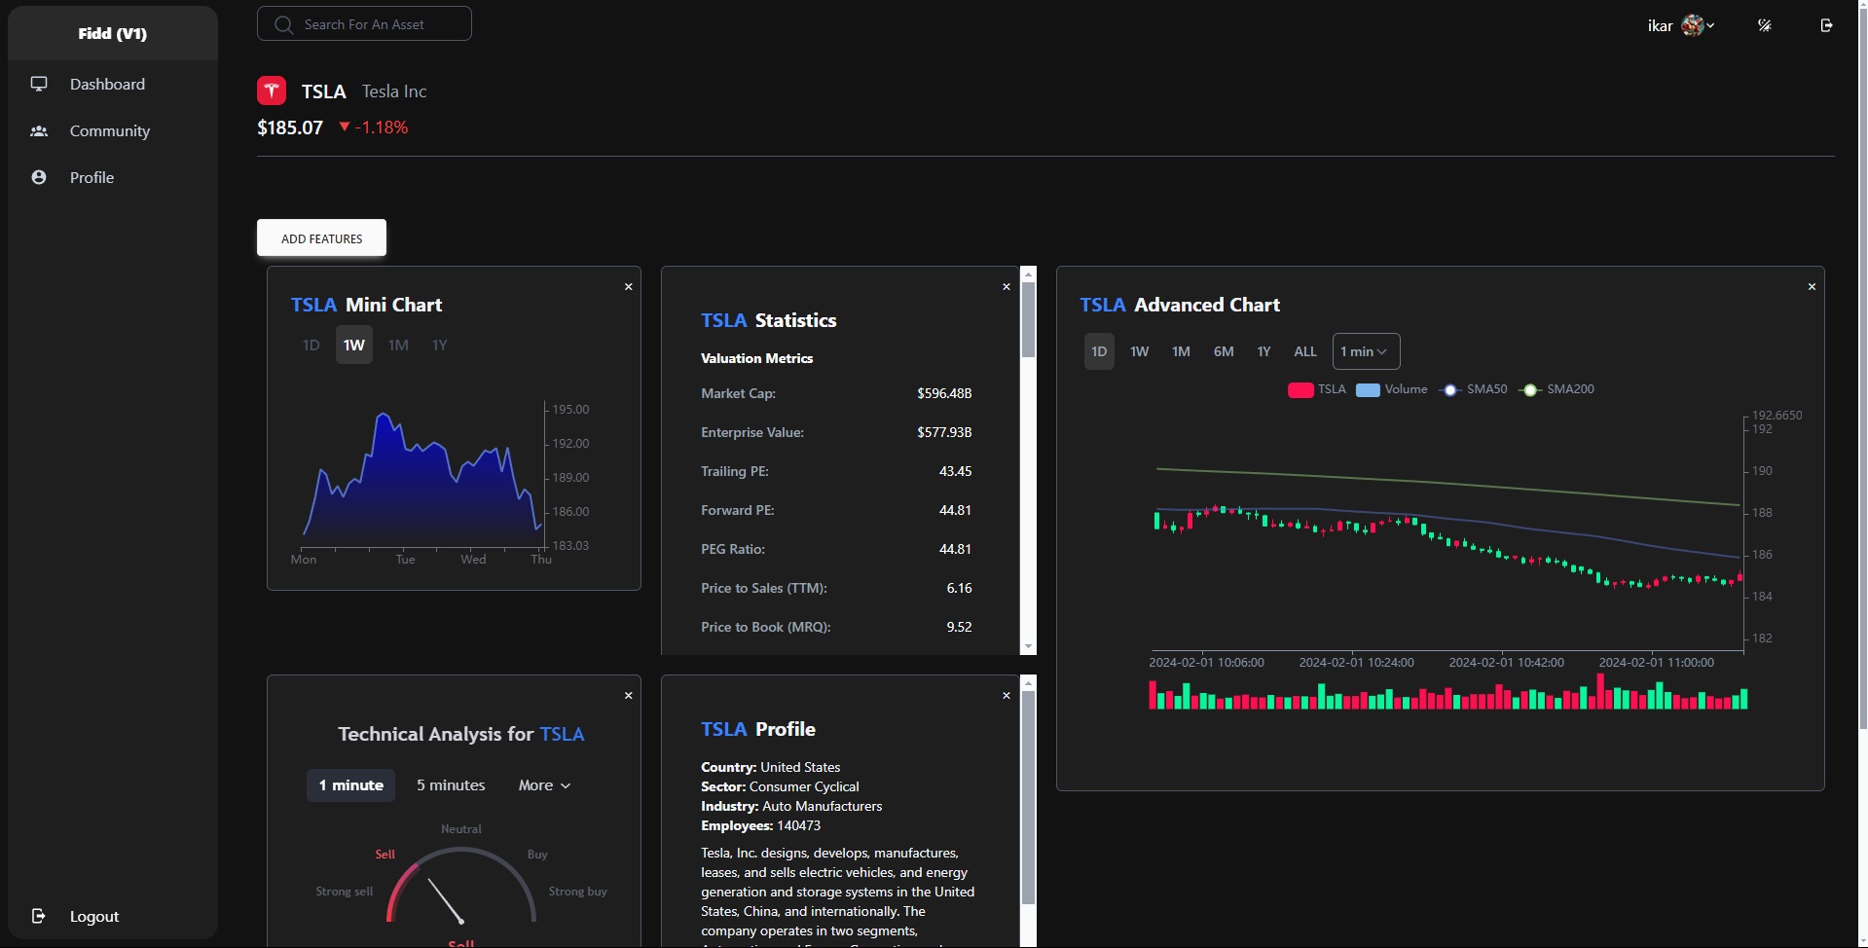Close the Technical Analysis widget
The width and height of the screenshot is (1868, 948).
(x=629, y=695)
